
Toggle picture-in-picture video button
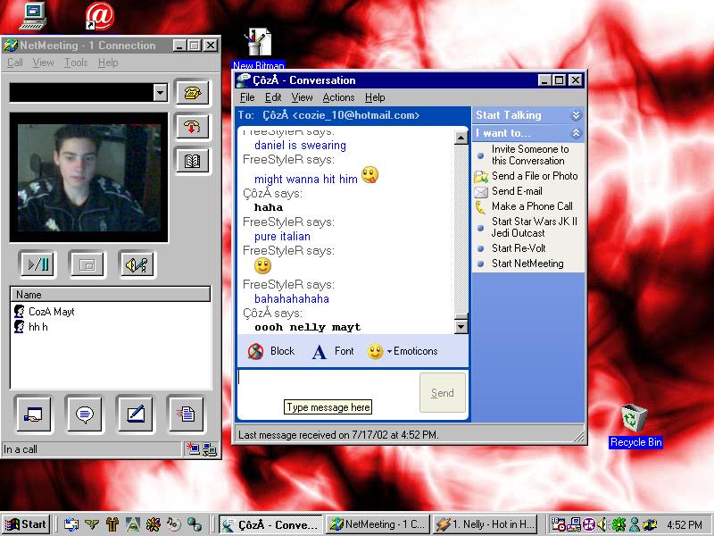pos(87,264)
